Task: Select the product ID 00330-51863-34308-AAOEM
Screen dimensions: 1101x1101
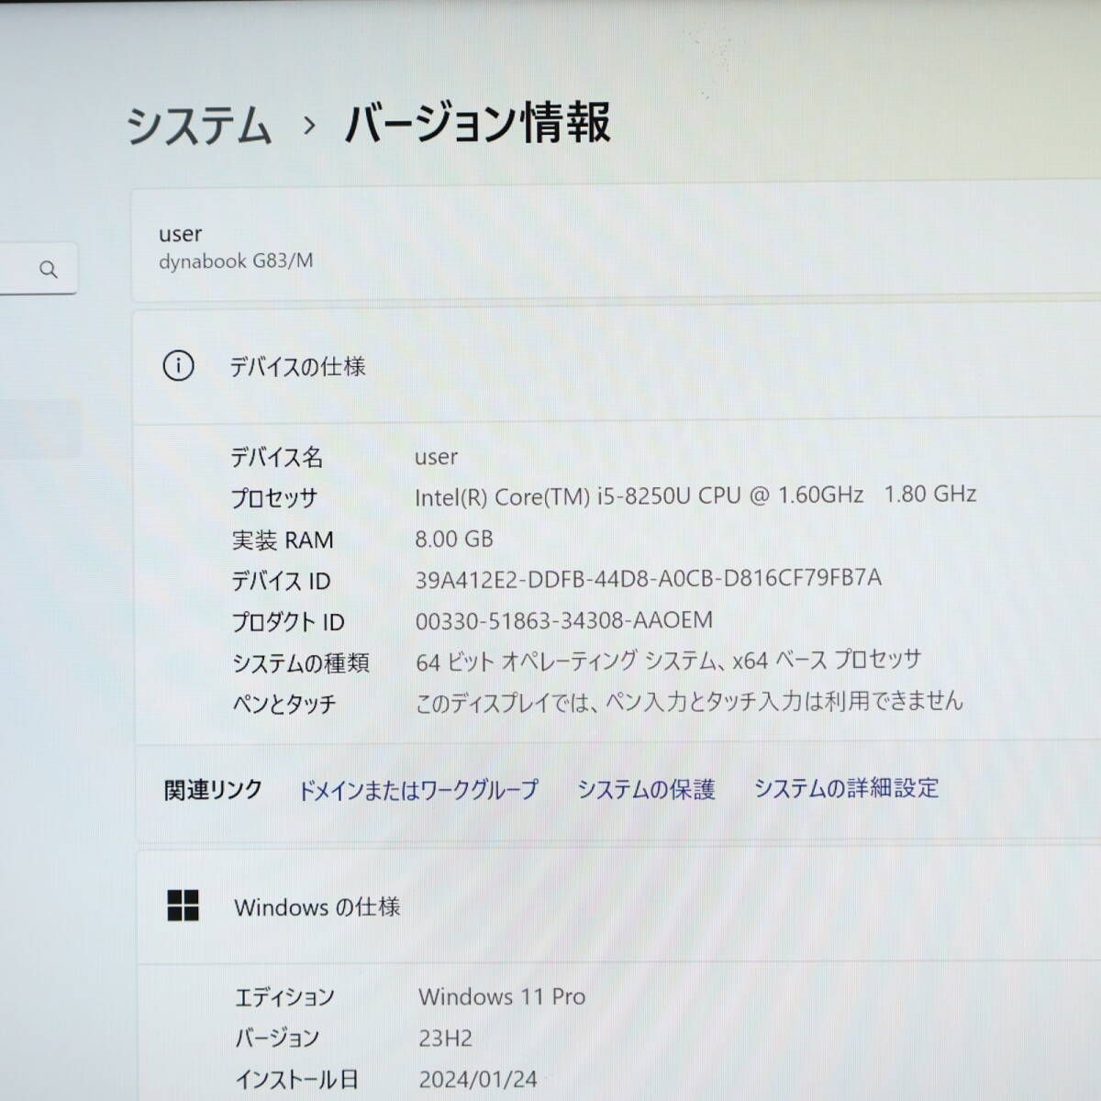Action: tap(564, 620)
